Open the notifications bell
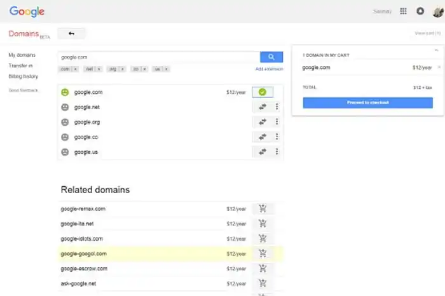 point(420,11)
